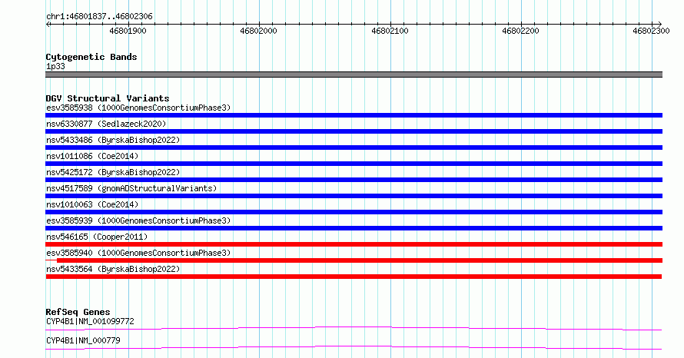Image resolution: width=684 pixels, height=358 pixels.
Task: Click ruler position 46802300
Action: click(651, 31)
